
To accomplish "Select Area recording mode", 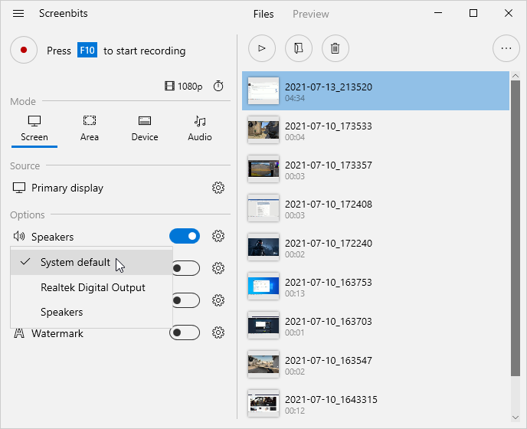I will pyautogui.click(x=90, y=129).
